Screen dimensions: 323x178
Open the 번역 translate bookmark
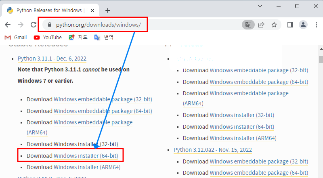[104, 37]
